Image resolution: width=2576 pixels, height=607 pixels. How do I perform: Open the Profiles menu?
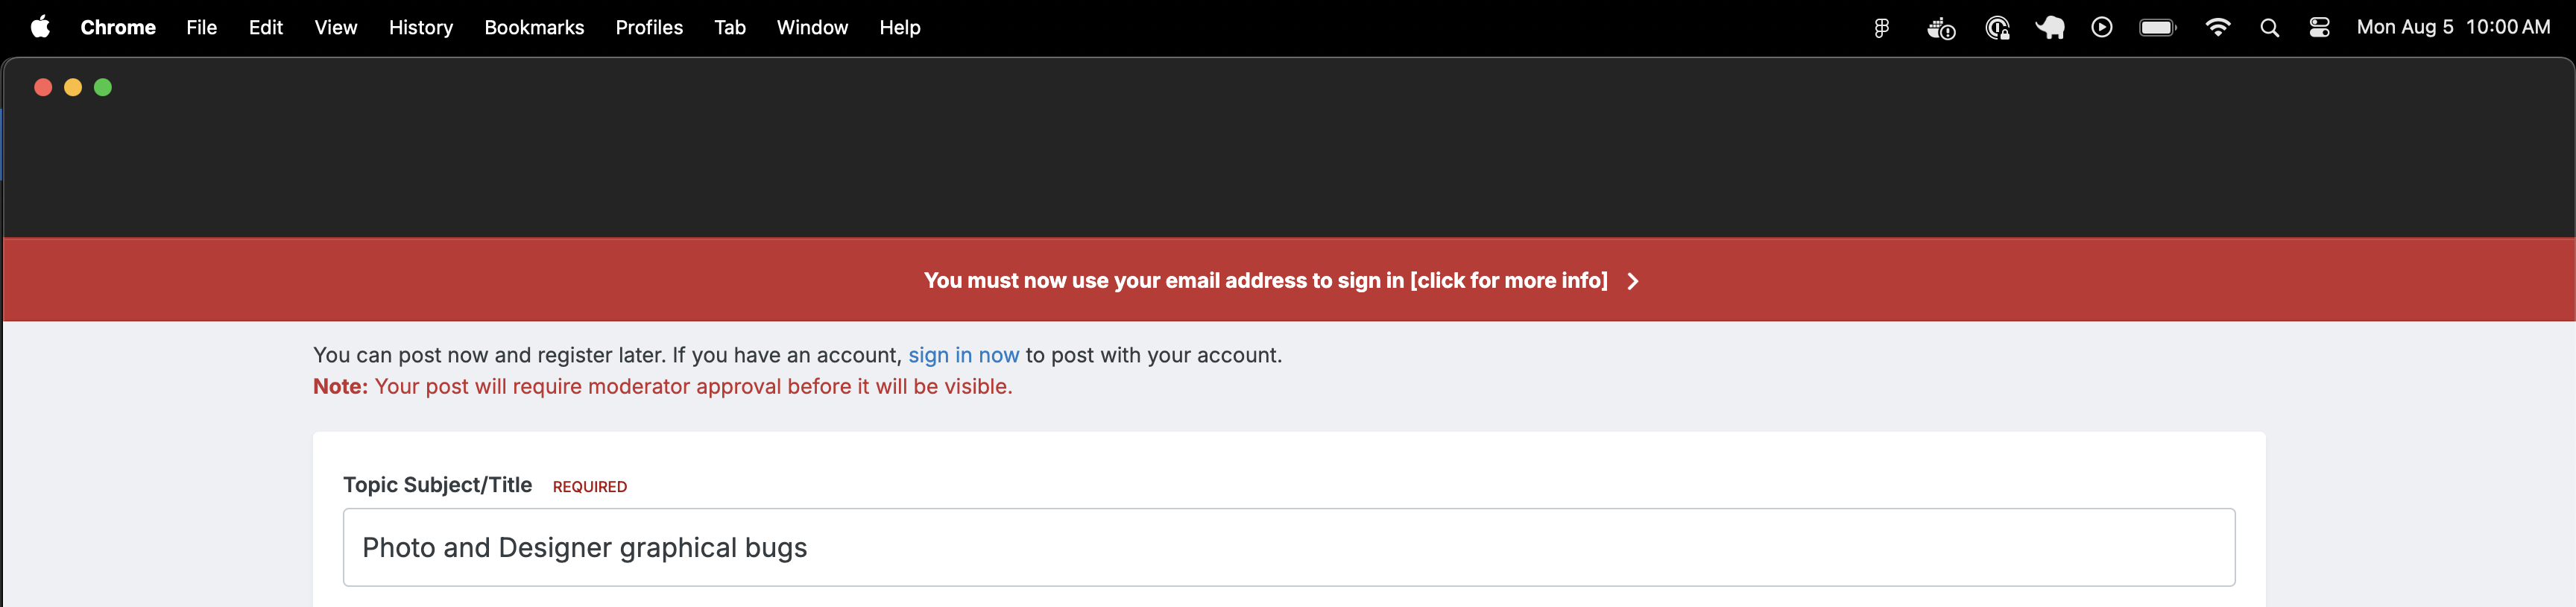coord(649,28)
